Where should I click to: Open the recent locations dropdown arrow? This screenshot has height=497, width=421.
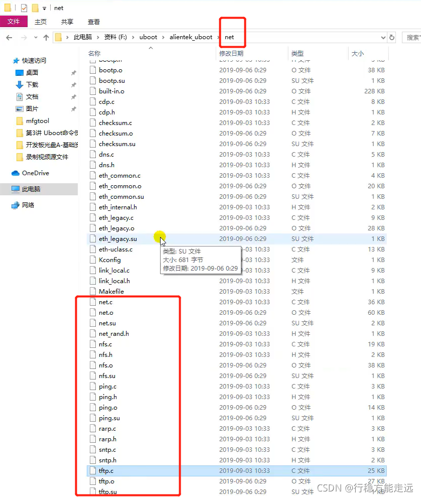pyautogui.click(x=36, y=38)
